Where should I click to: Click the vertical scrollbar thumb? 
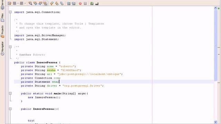click(215, 45)
